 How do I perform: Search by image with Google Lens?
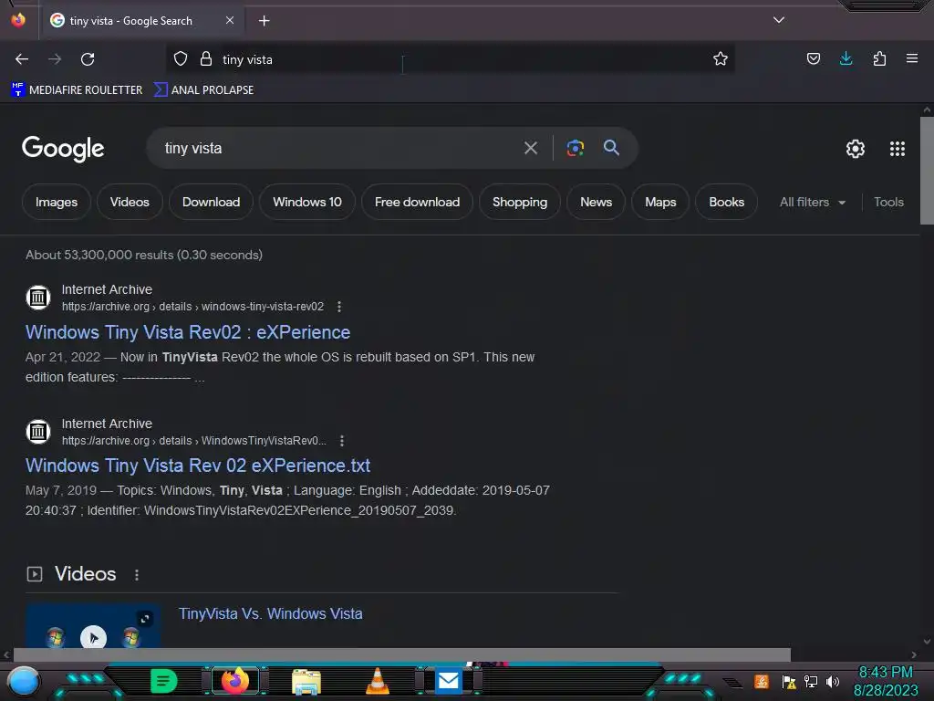click(x=576, y=148)
